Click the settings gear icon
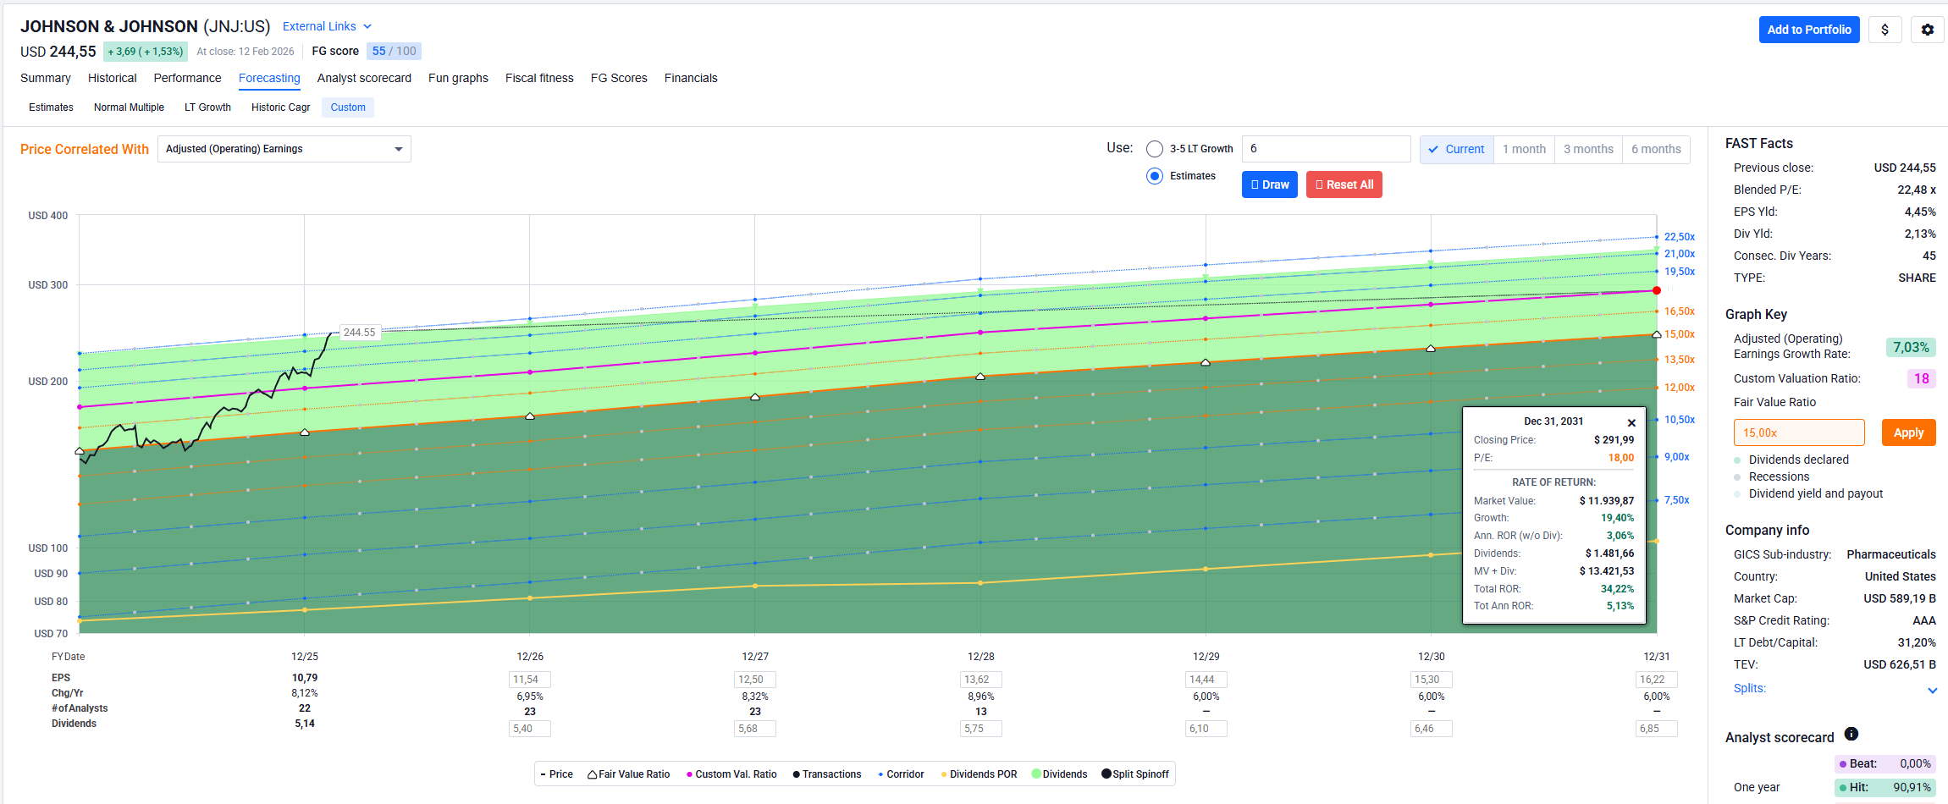The height and width of the screenshot is (804, 1948). pos(1927,30)
